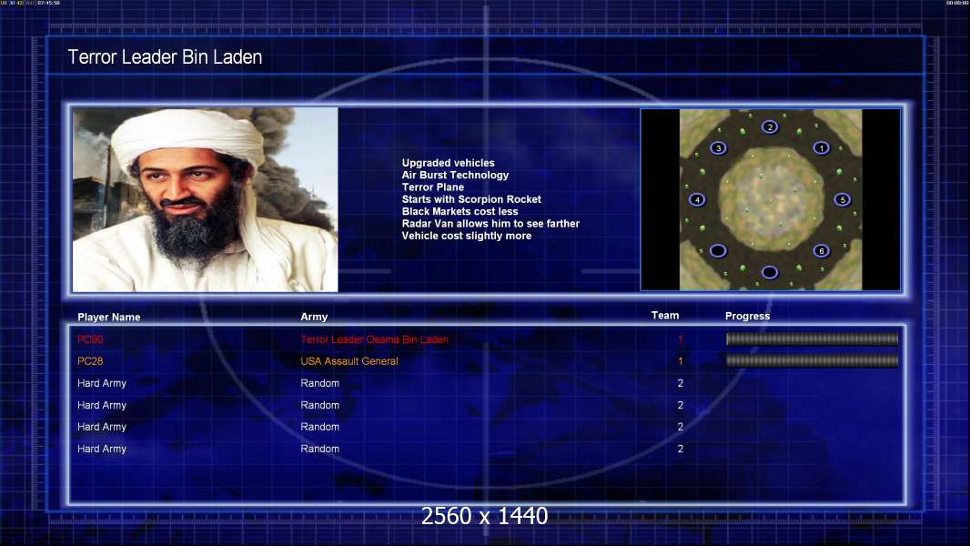
Task: Click the title "Terror Leader Bin Laden"
Action: pos(166,57)
